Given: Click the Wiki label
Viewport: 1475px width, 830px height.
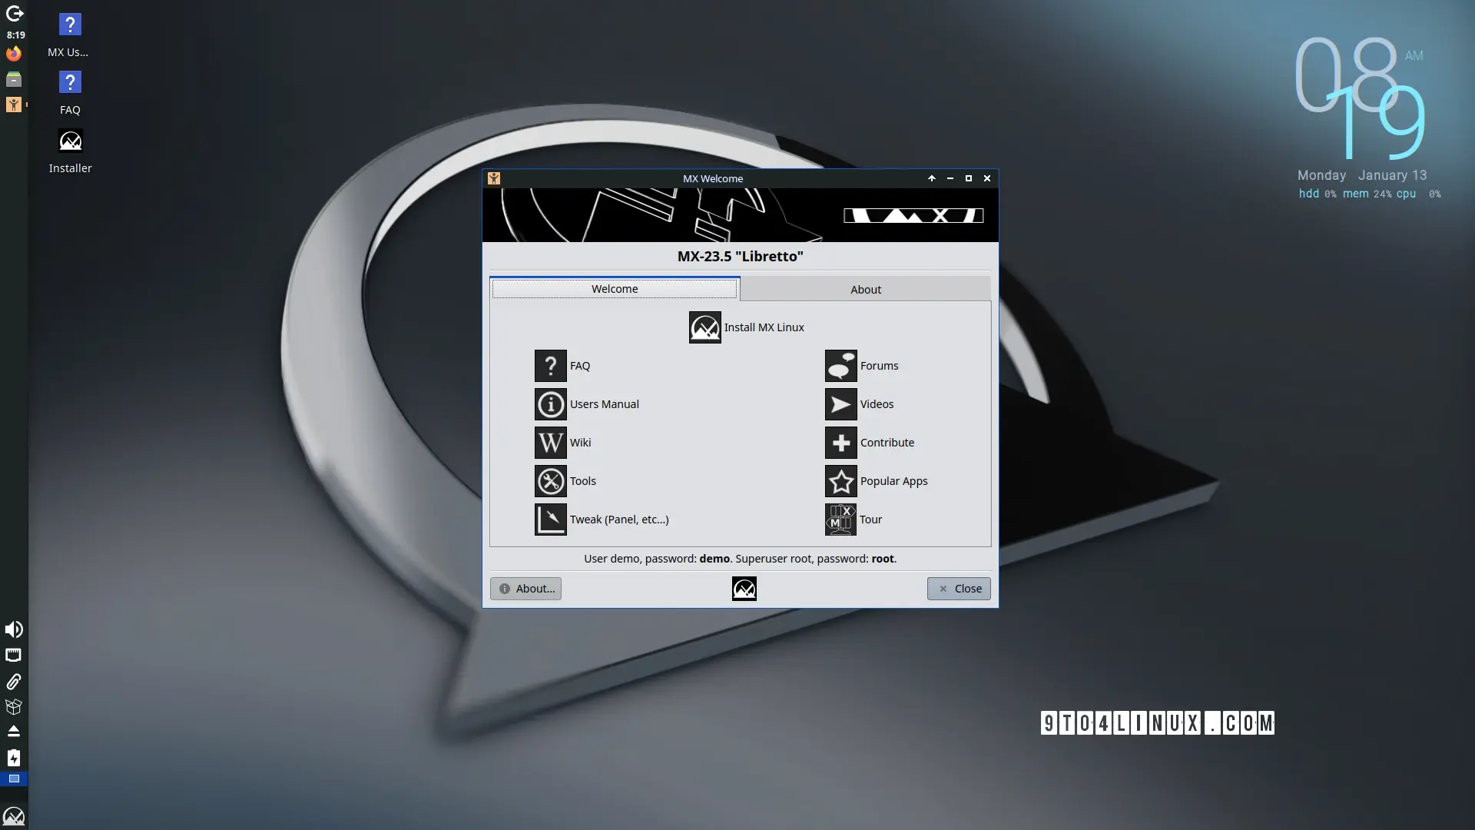Looking at the screenshot, I should click(x=580, y=443).
